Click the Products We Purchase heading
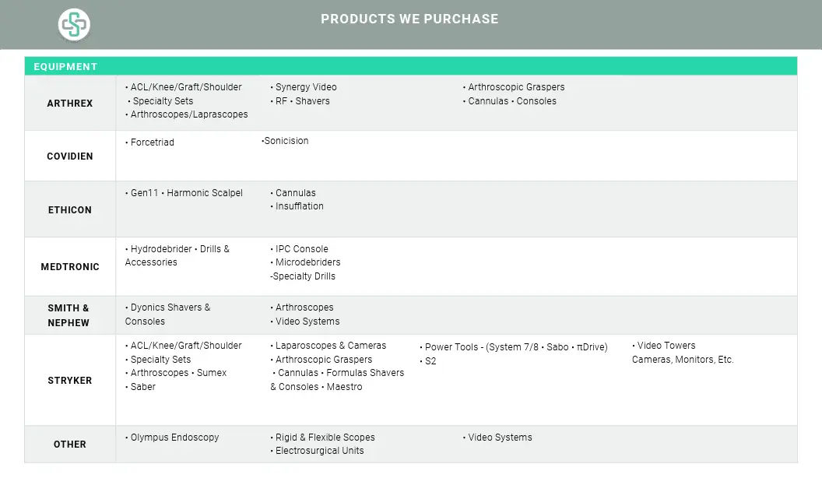Viewport: 822px width, 478px height. coord(409,19)
